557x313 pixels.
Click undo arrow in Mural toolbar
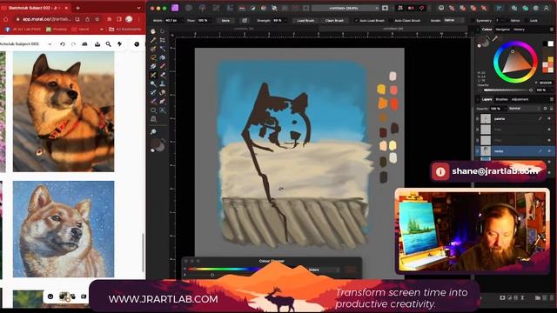point(63,44)
